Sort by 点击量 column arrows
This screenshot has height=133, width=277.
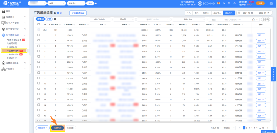(174, 25)
